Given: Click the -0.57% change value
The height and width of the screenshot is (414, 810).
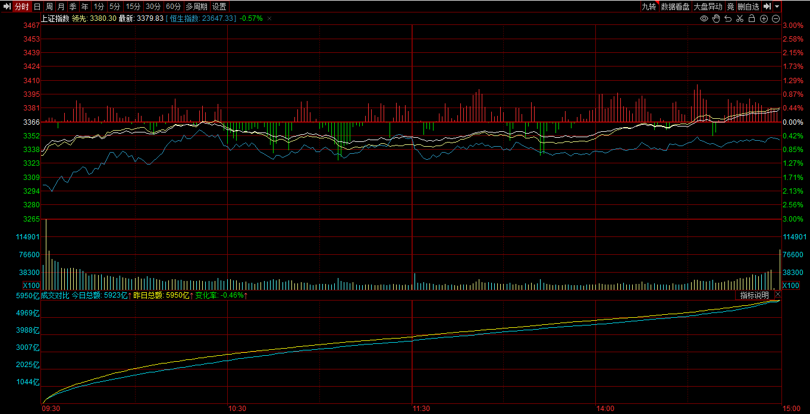Looking at the screenshot, I should click(x=250, y=18).
